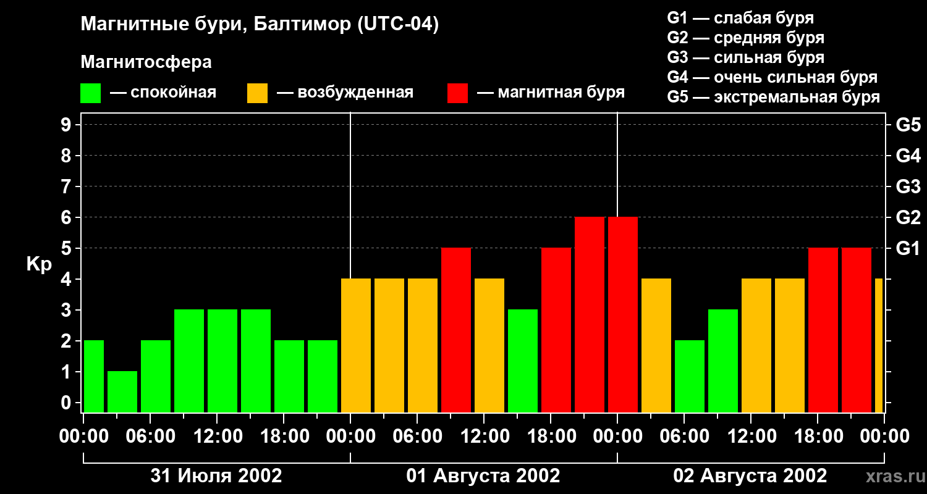
Task: Click the right-axis "G5" tick label
Action: tap(908, 125)
